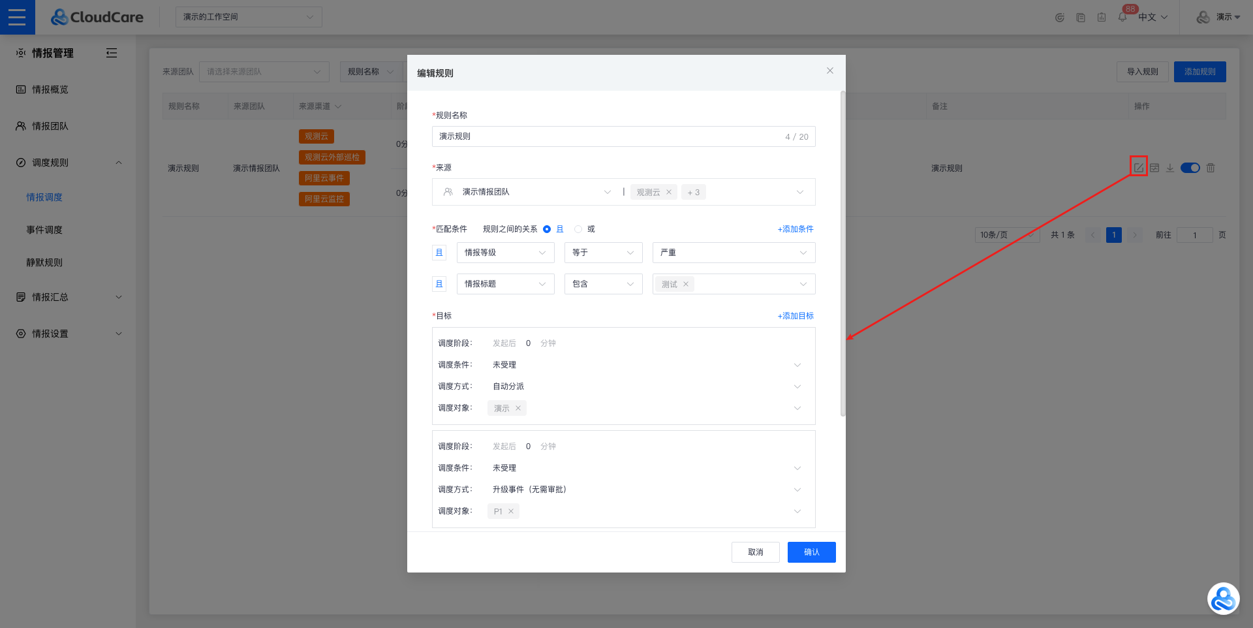Open the 情报等级 condition field dropdown
Screen dimensions: 1253x628
505,253
